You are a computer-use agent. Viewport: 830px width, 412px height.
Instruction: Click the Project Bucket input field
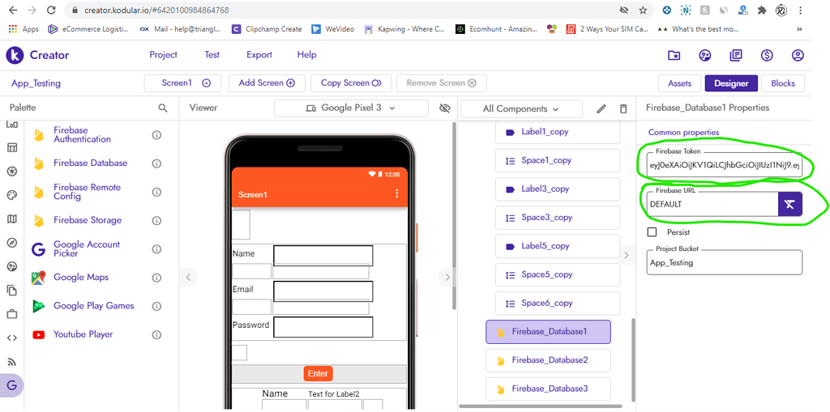tap(725, 262)
